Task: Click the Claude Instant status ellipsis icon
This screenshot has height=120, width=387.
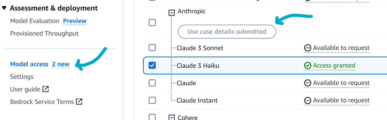Action: (x=307, y=100)
